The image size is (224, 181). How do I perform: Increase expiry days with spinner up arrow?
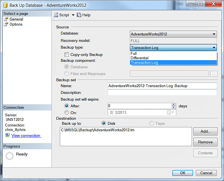(x=174, y=105)
